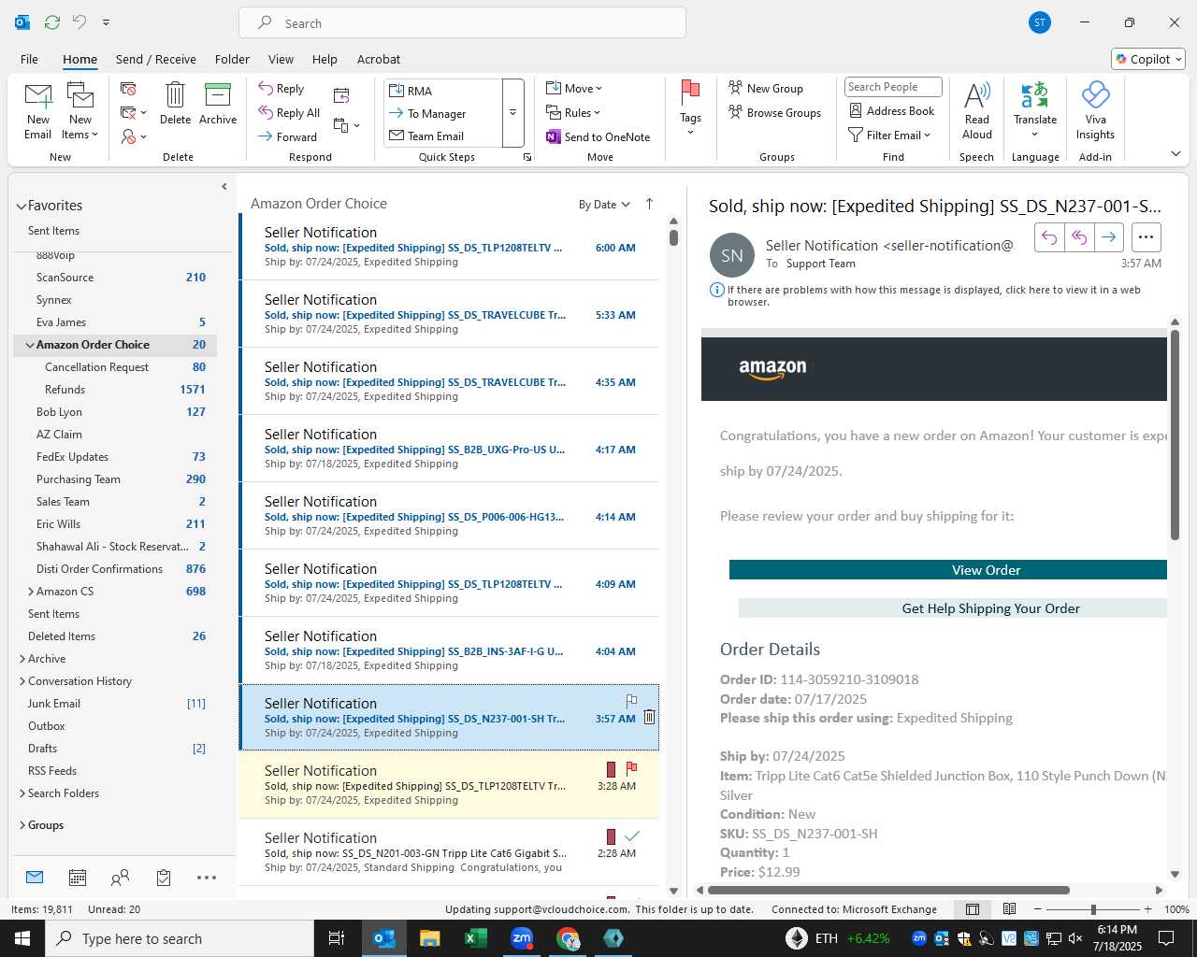1197x957 pixels.
Task: Click Send/Receive All Folders quick access icon
Action: coord(52,22)
